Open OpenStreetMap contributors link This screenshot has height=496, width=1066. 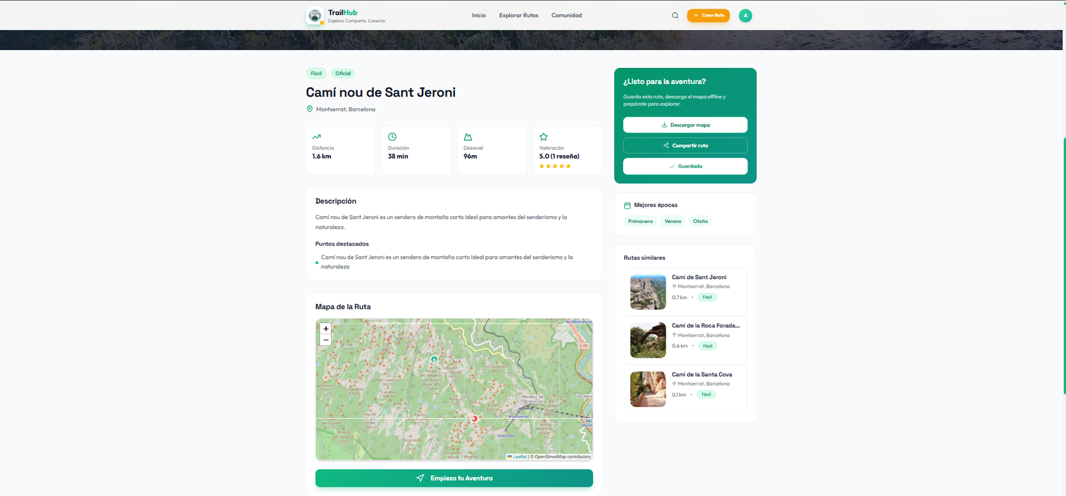point(562,457)
